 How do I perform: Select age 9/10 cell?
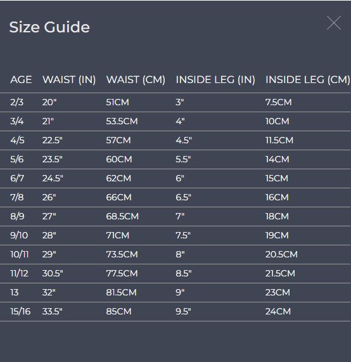[x=19, y=235]
